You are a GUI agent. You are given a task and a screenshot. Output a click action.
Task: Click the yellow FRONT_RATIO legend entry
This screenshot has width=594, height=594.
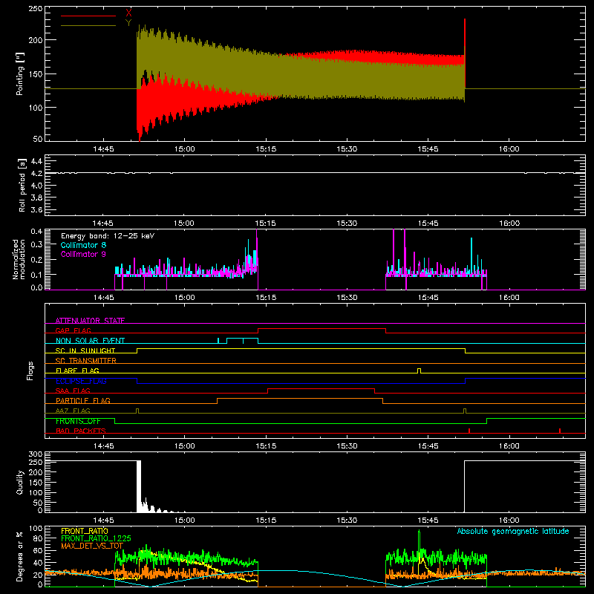tap(85, 531)
